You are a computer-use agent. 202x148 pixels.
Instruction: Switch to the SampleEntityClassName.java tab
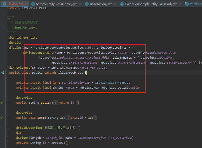pyautogui.click(x=56, y=4)
